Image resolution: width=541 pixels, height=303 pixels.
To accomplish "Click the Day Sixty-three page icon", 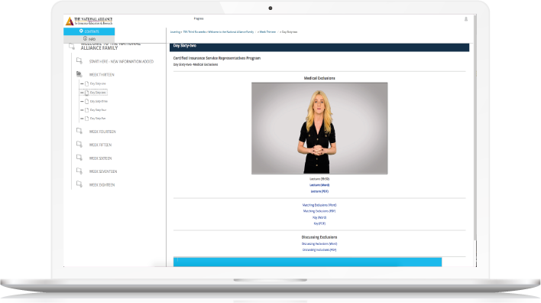I will pos(86,101).
